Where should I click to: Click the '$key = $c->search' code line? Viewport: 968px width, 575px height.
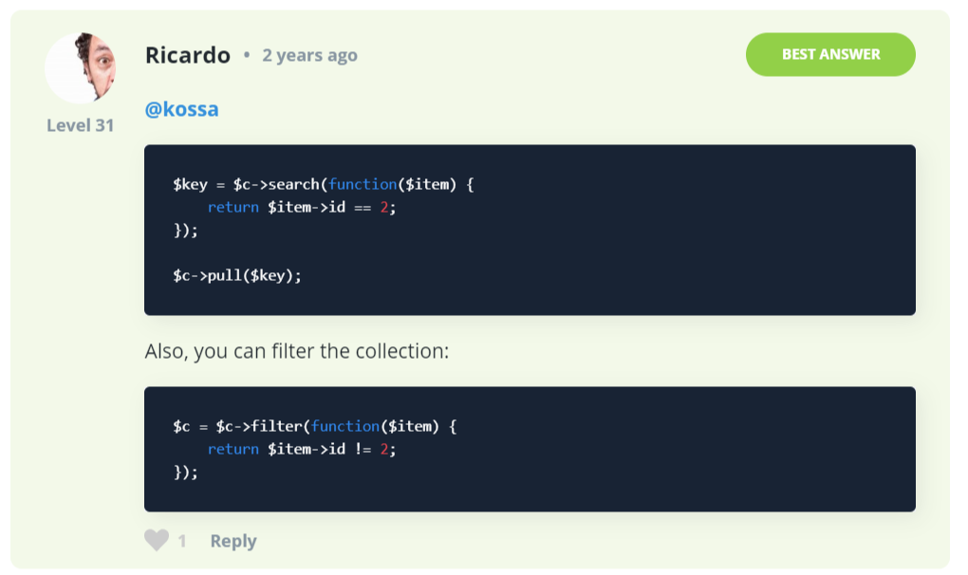323,184
